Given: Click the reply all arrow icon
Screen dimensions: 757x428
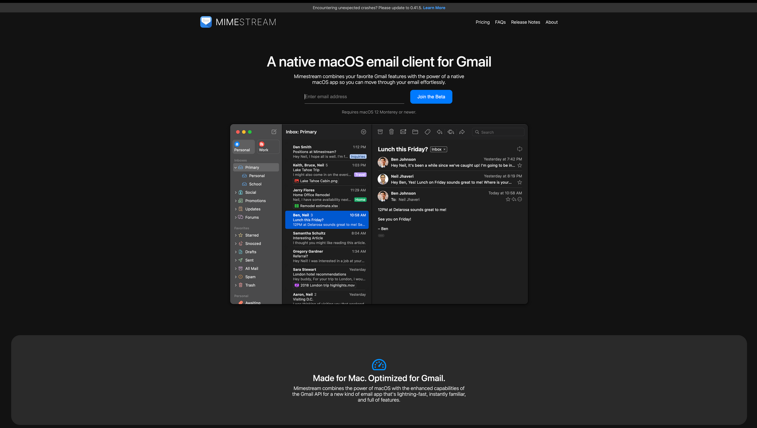Looking at the screenshot, I should (x=450, y=132).
